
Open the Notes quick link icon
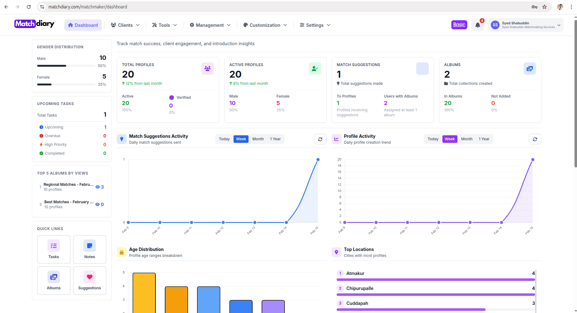[x=90, y=246]
